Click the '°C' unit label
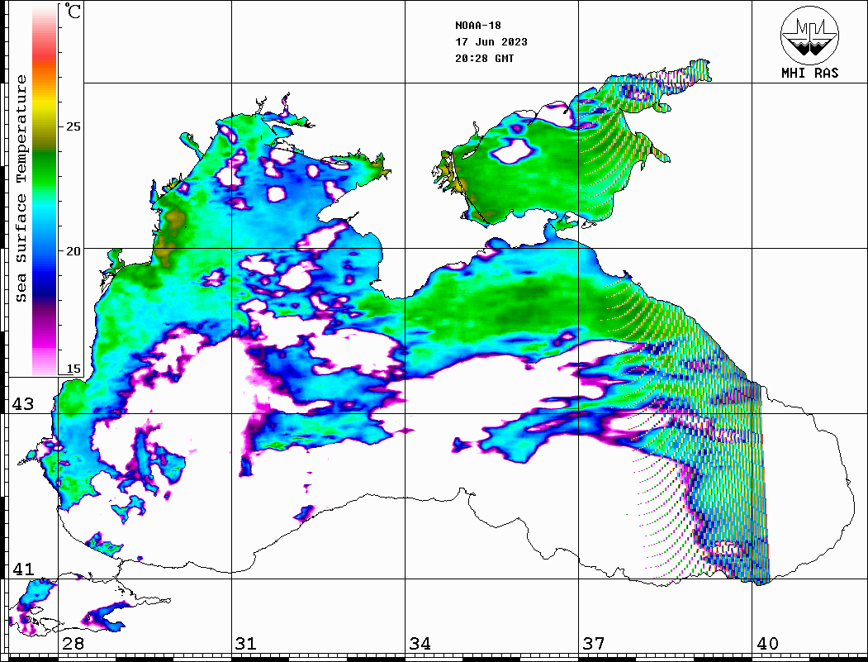The width and height of the screenshot is (868, 662). tap(73, 11)
